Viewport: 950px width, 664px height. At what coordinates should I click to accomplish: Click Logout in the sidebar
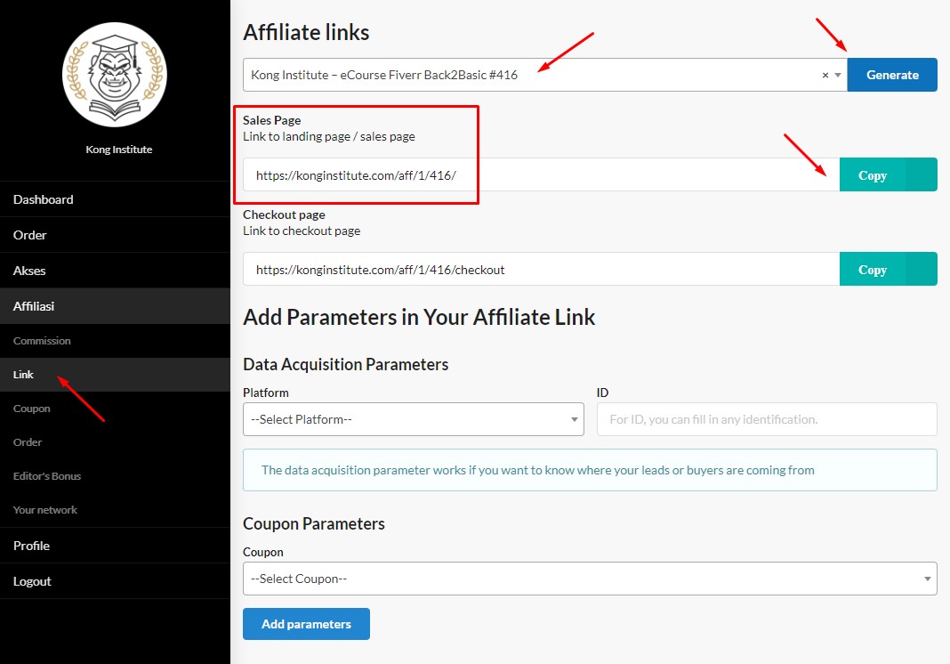(32, 581)
